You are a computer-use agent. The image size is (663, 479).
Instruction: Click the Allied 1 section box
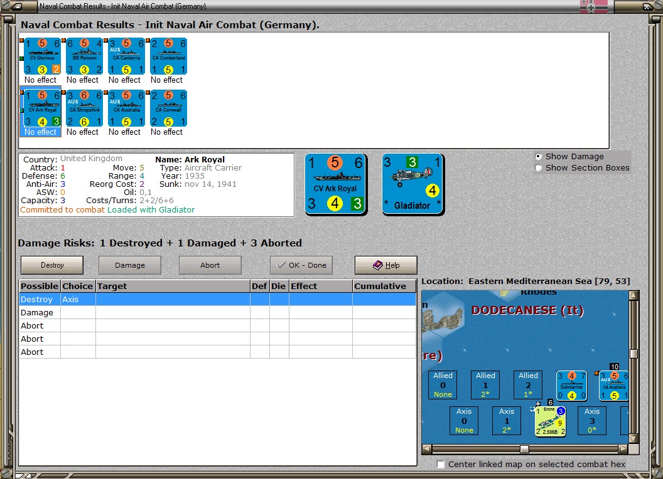coord(485,385)
